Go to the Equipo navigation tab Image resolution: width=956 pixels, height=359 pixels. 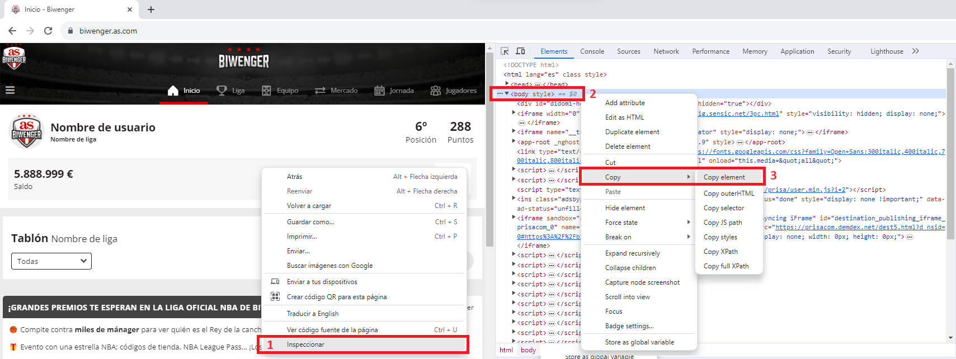click(280, 91)
